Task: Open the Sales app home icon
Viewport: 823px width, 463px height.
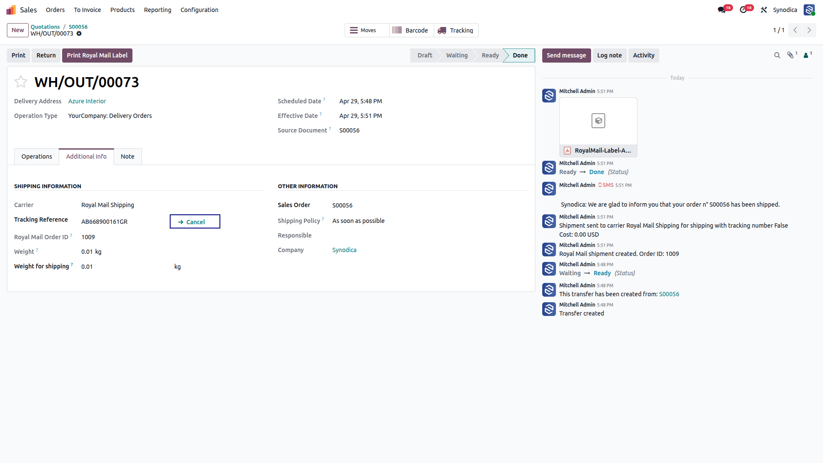Action: [x=11, y=10]
